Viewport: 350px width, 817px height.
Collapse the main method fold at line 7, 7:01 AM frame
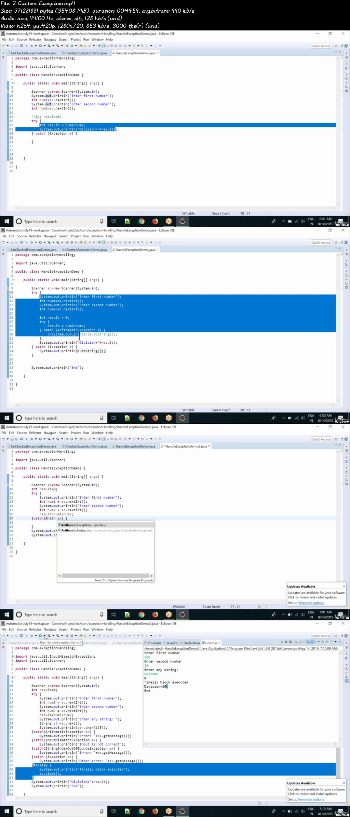14,476
